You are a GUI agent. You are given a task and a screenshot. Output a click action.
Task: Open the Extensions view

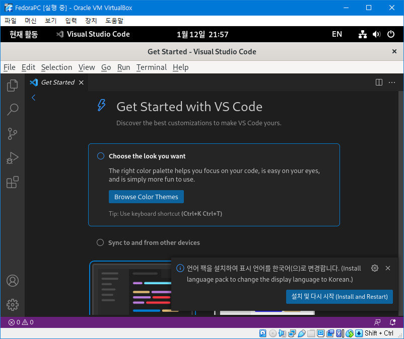pyautogui.click(x=13, y=182)
